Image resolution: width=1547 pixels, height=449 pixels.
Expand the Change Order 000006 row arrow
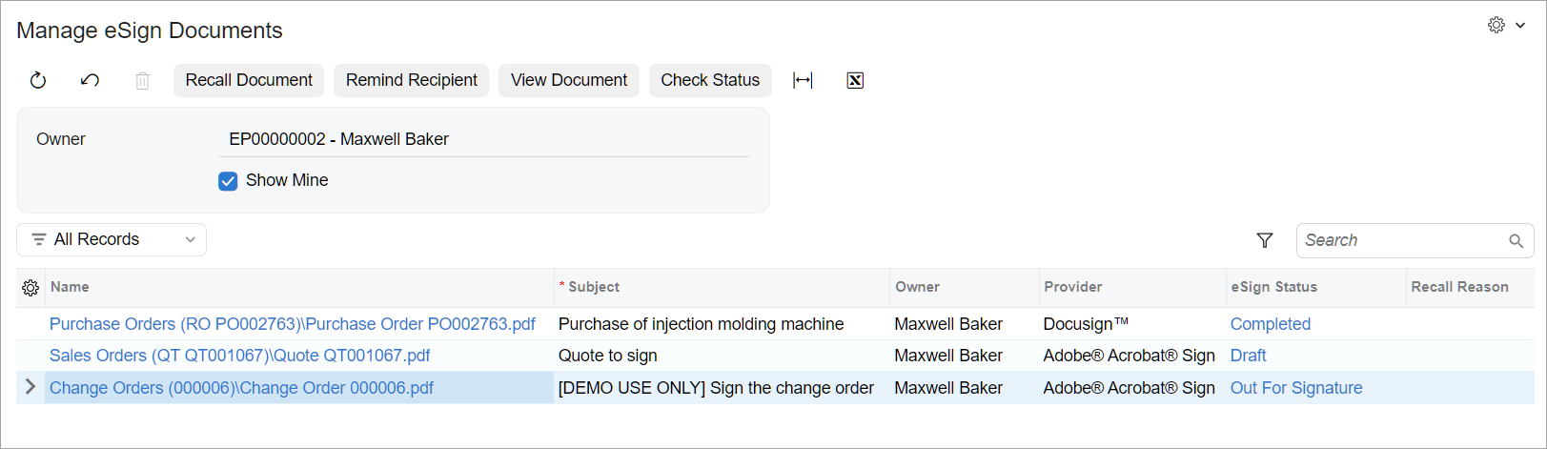tap(31, 387)
